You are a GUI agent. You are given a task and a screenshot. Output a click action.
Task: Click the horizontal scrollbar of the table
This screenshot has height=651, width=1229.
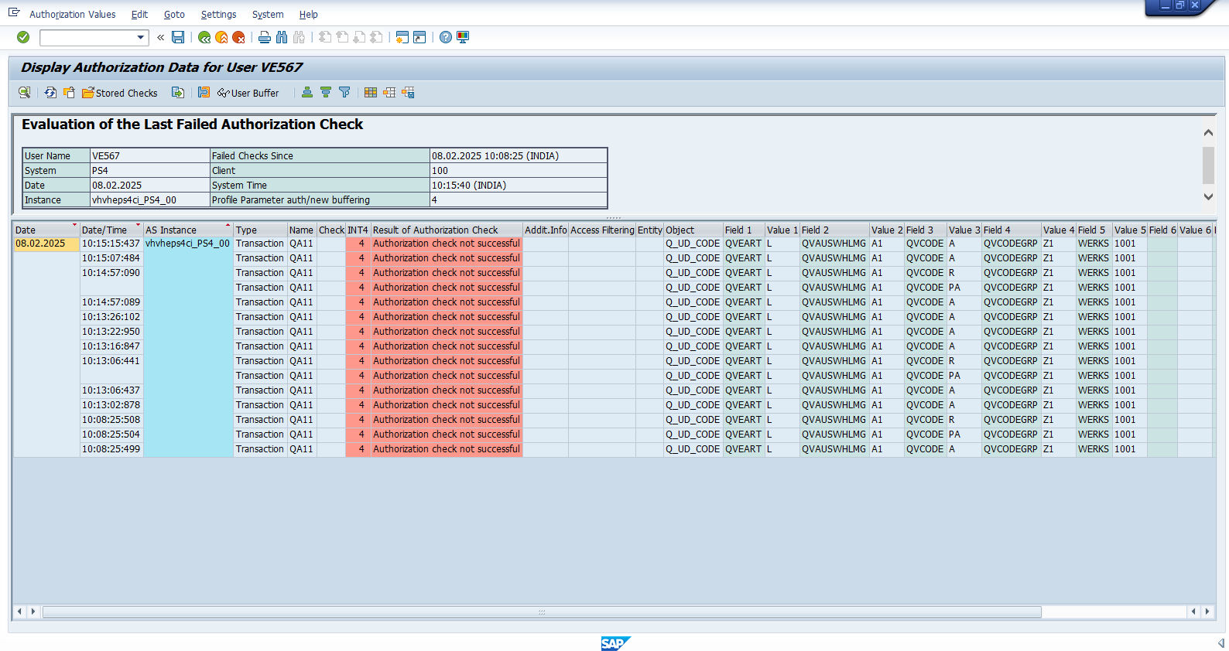pos(542,612)
